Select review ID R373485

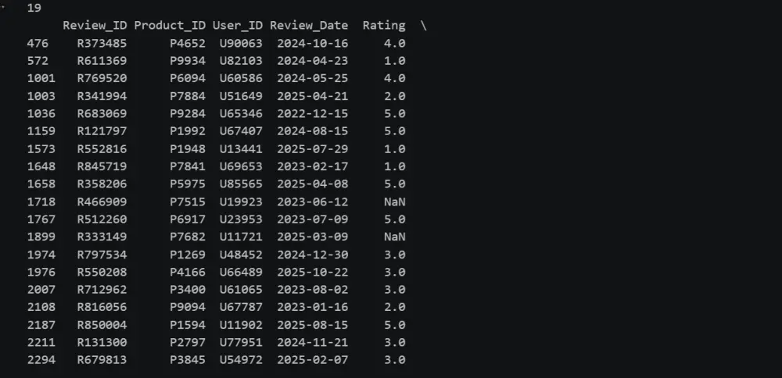click(102, 43)
